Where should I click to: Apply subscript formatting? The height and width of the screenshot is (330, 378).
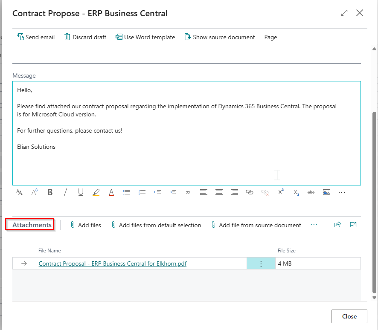point(296,192)
